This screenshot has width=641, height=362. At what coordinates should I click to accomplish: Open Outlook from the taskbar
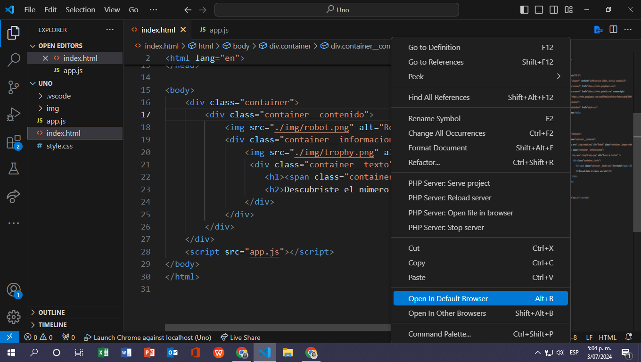click(x=172, y=352)
